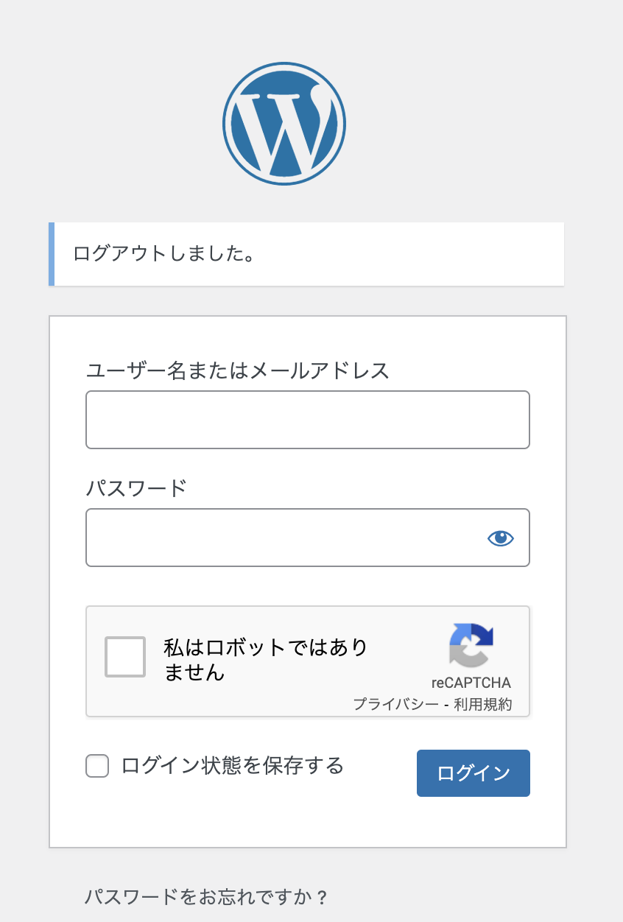Enable the ログイン状態を保存する checkbox

pyautogui.click(x=97, y=766)
